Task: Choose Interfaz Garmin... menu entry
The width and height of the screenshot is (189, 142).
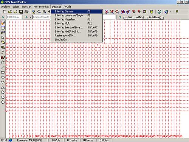Action: [x=76, y=11]
